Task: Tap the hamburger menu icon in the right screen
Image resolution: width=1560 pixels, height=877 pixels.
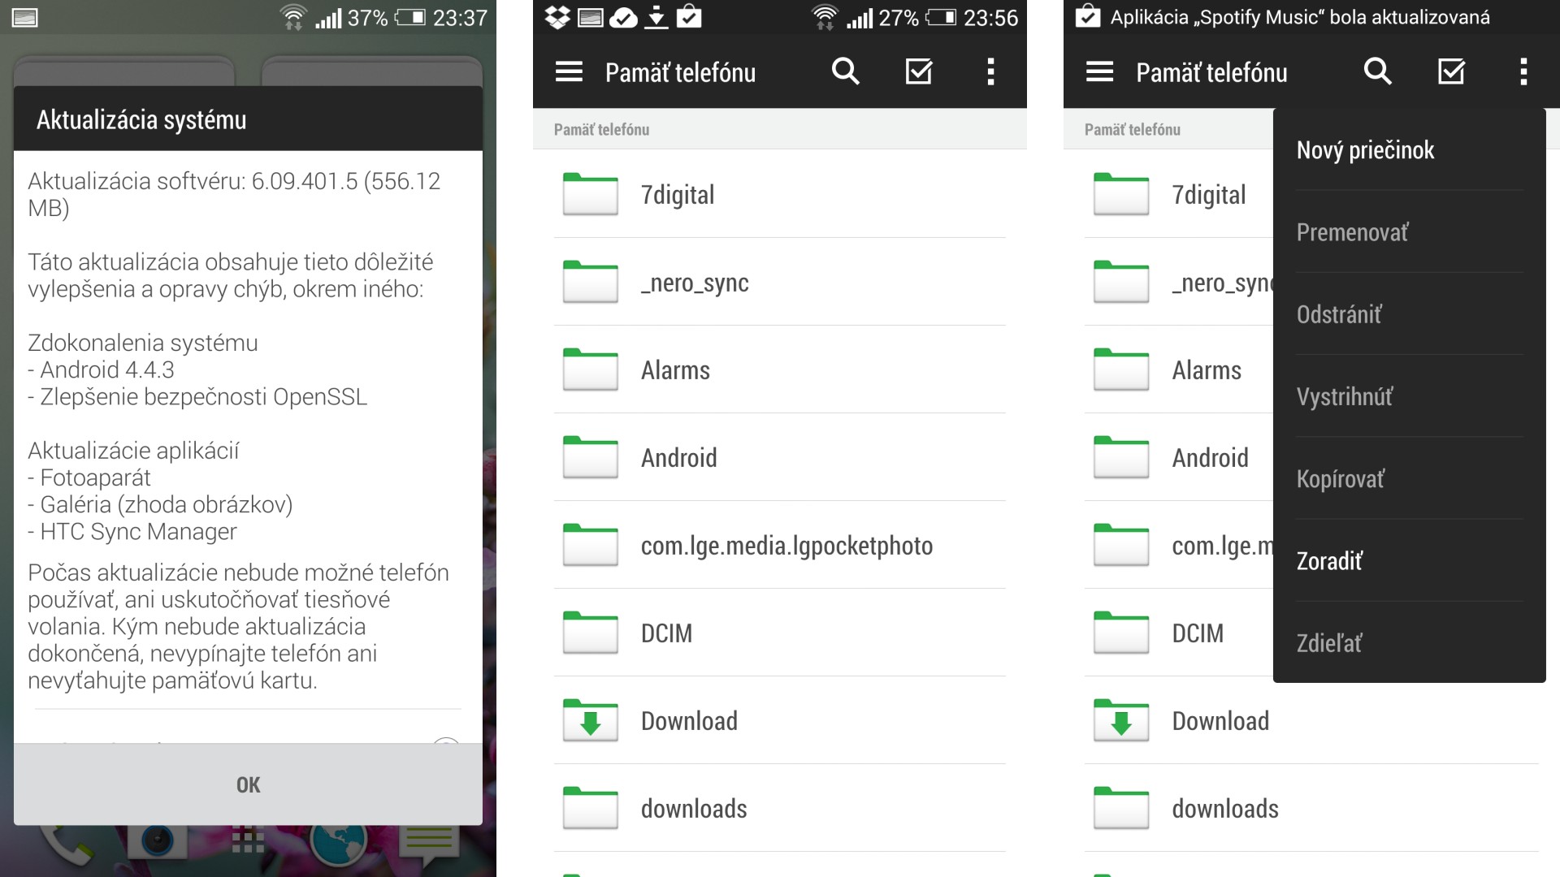Action: (1099, 71)
